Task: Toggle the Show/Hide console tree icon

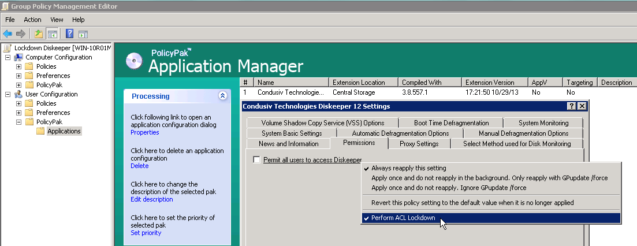Action: [x=52, y=33]
